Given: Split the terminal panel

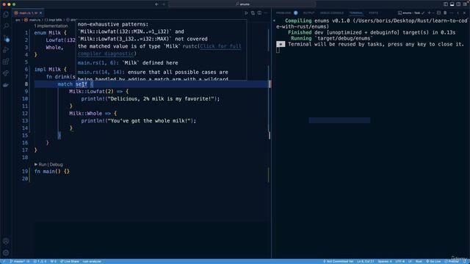Looking at the screenshot, I should (439, 13).
